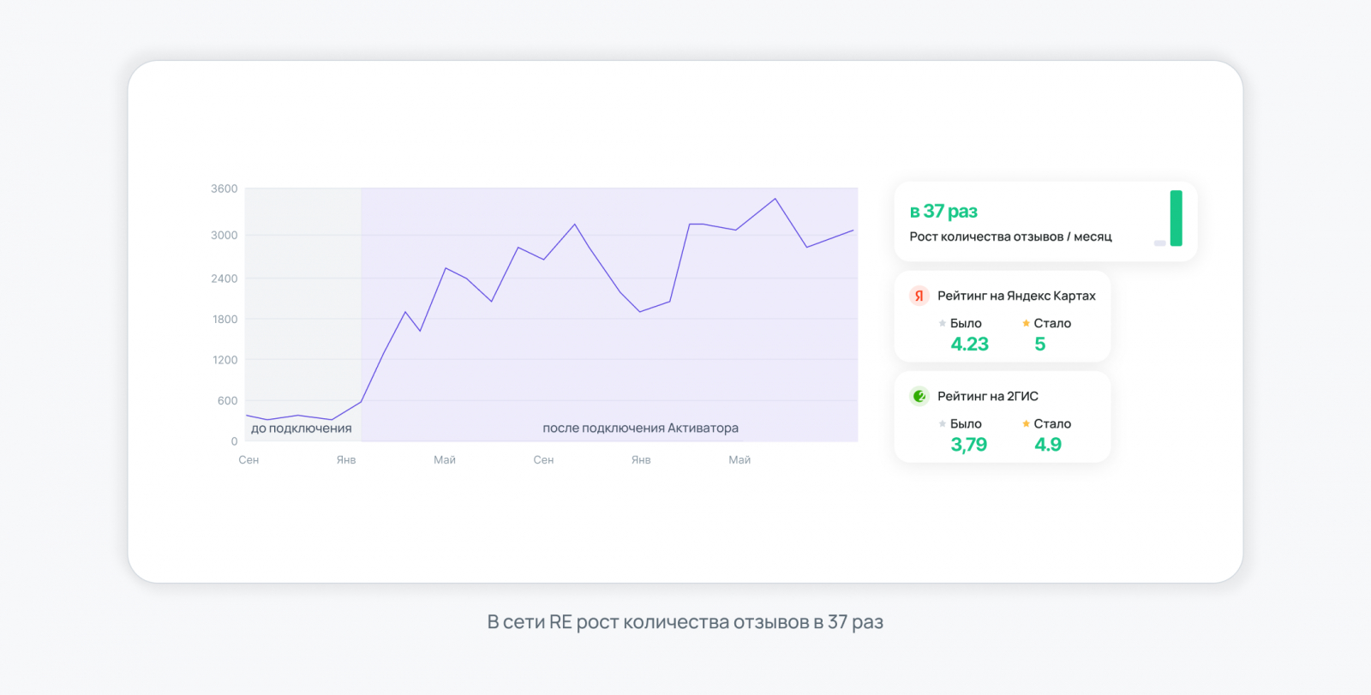Click the Yandex new rating value 5

click(x=1039, y=345)
